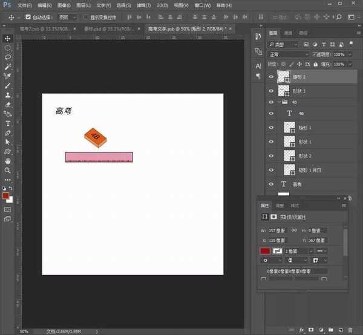
Task: Open the blend mode 正常 dropdown
Action: 287,54
